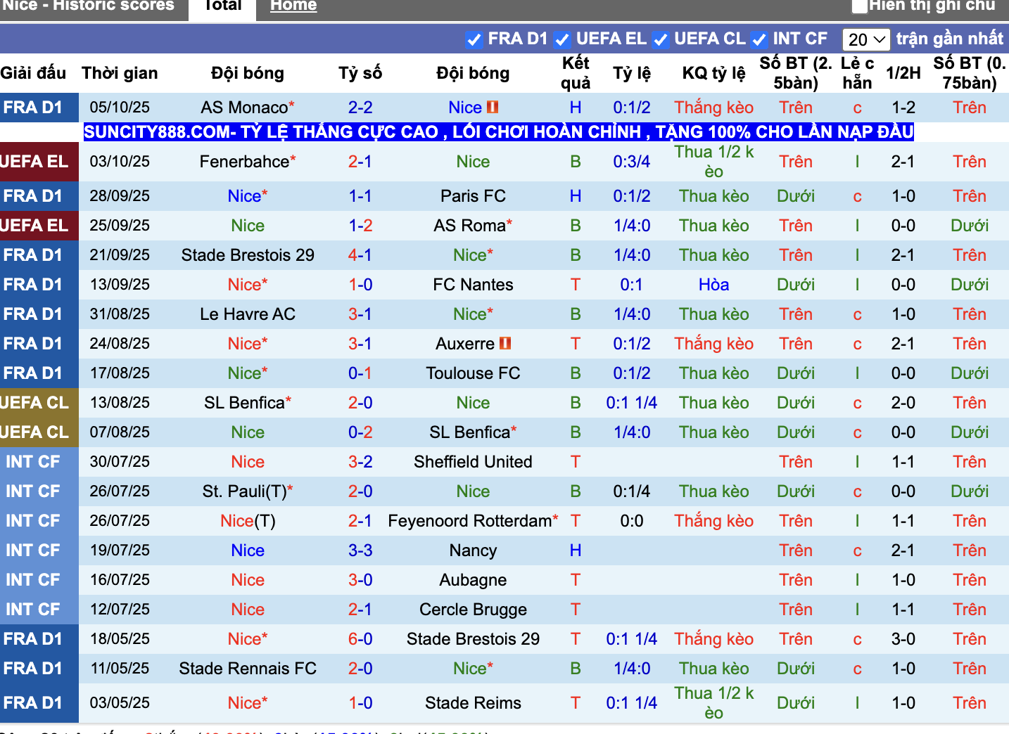Image resolution: width=1009 pixels, height=734 pixels.
Task: Enable the Hiển thị ghi chú checkbox
Action: (859, 6)
